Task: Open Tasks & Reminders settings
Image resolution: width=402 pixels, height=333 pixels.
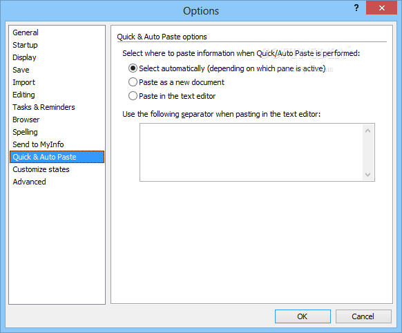Action: point(44,107)
